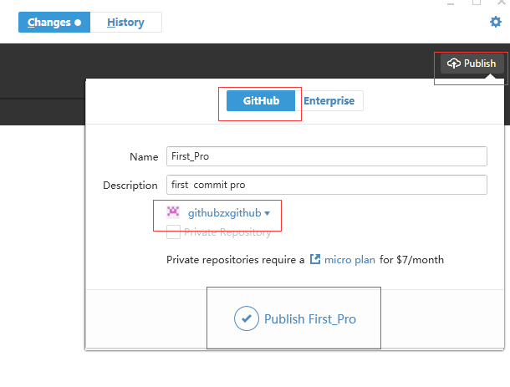Open the micro plan link
Screen dimensions: 510x387
pyautogui.click(x=349, y=260)
